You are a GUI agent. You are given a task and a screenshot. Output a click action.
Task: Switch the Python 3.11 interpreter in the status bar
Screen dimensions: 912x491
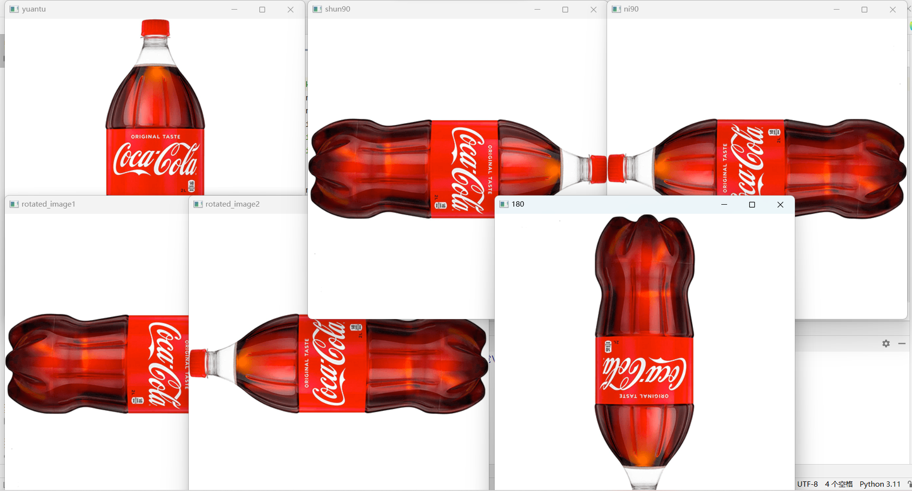tap(880, 484)
